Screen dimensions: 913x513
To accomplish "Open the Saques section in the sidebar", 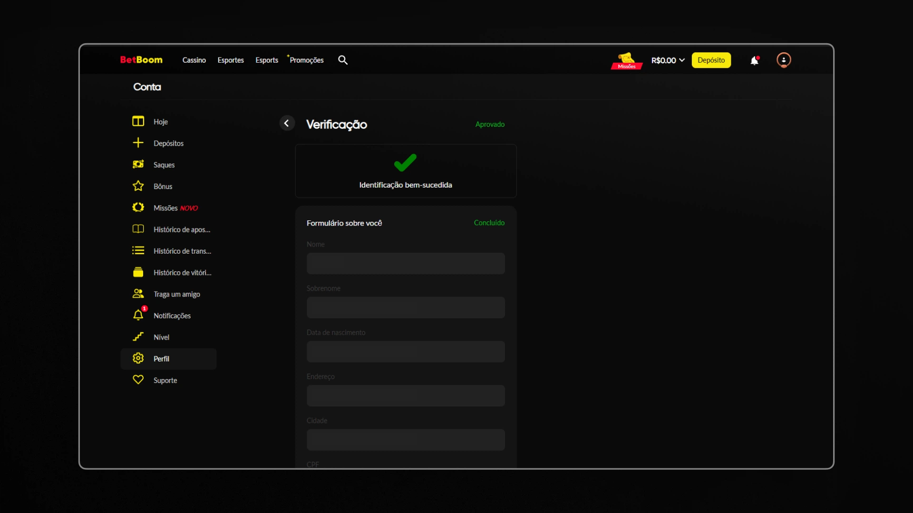I will 164,164.
